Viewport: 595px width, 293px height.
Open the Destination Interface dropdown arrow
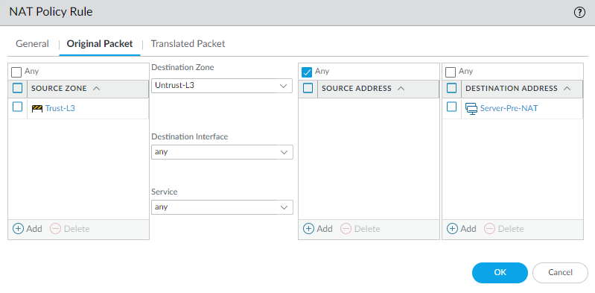284,152
